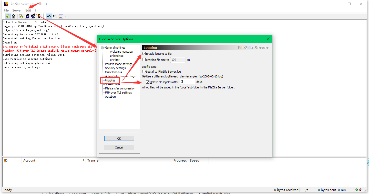Select Miscellaneous in options tree

114,72
